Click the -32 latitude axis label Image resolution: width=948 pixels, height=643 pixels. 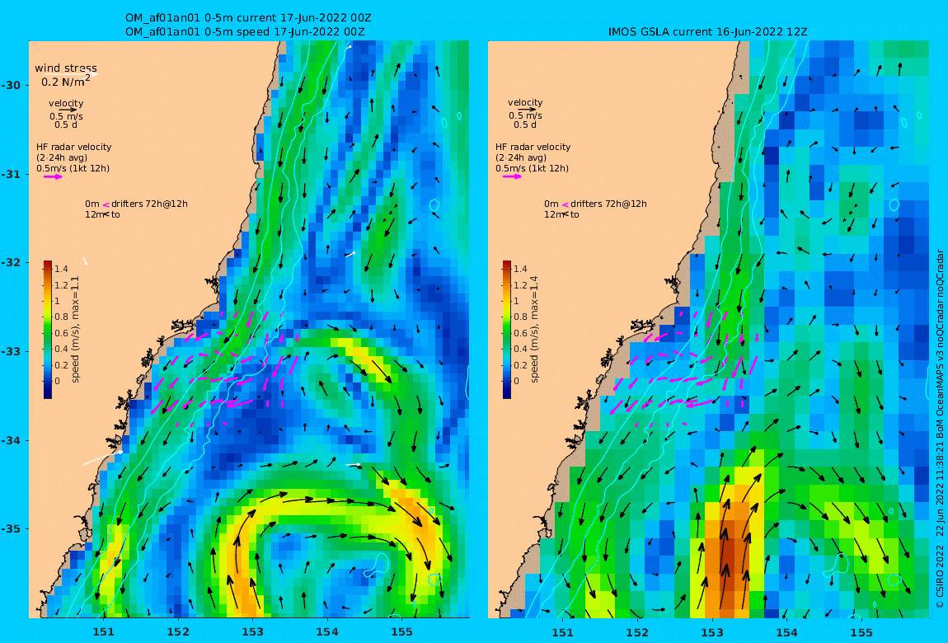11,263
